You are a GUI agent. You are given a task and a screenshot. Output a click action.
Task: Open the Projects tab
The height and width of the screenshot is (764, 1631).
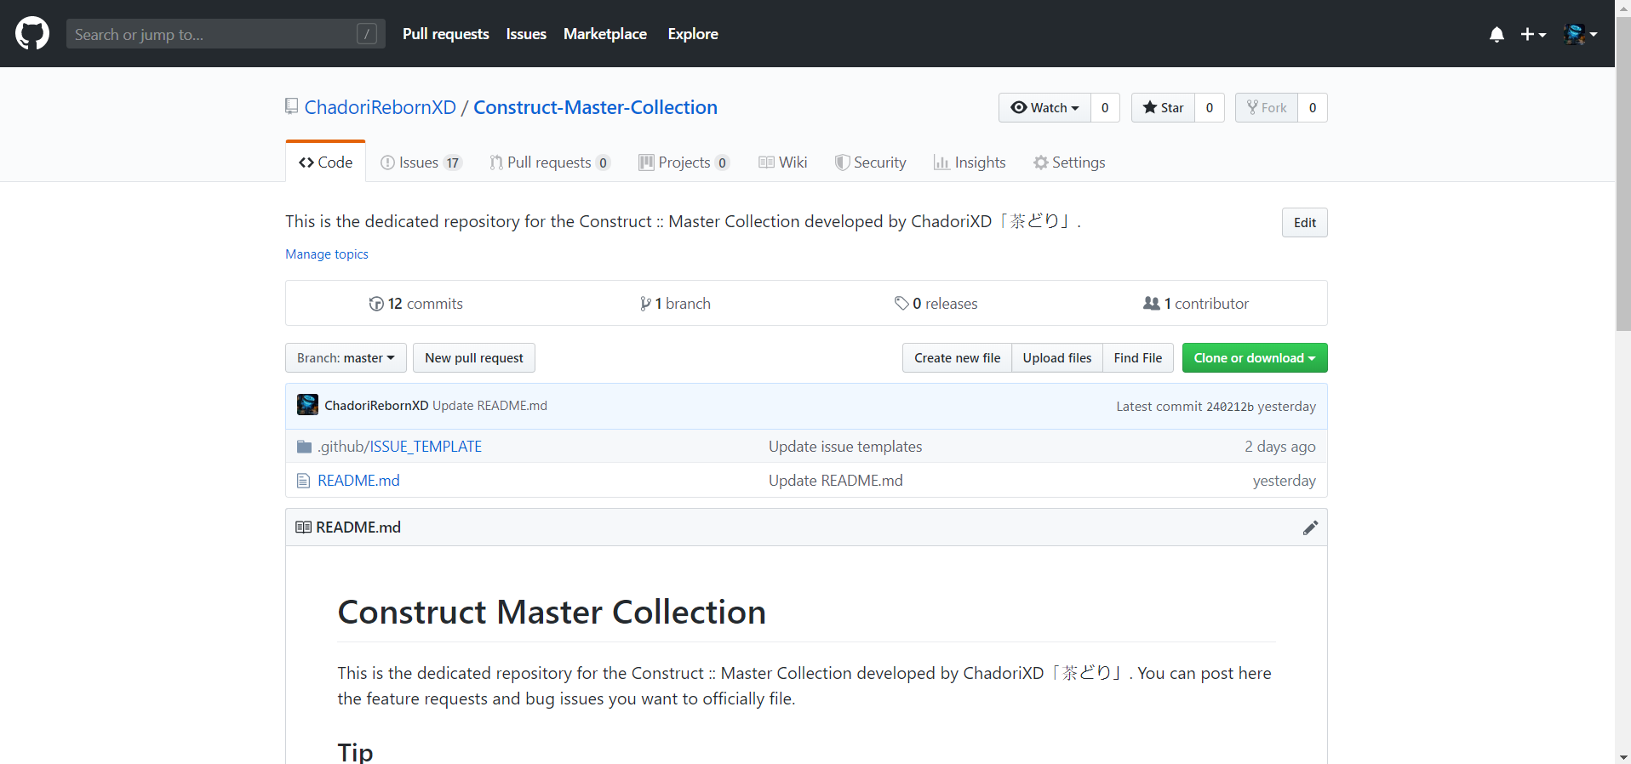[x=684, y=162]
